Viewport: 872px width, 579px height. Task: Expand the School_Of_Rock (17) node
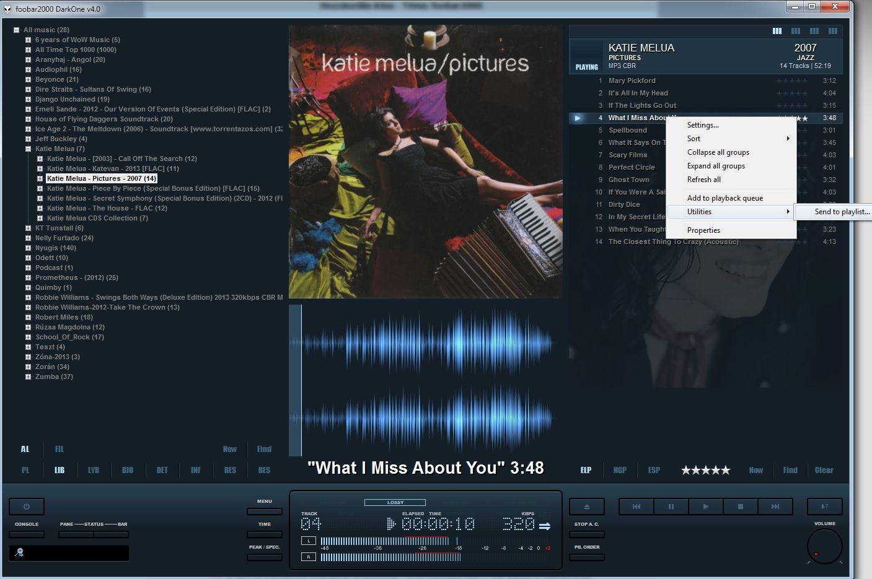click(x=28, y=337)
